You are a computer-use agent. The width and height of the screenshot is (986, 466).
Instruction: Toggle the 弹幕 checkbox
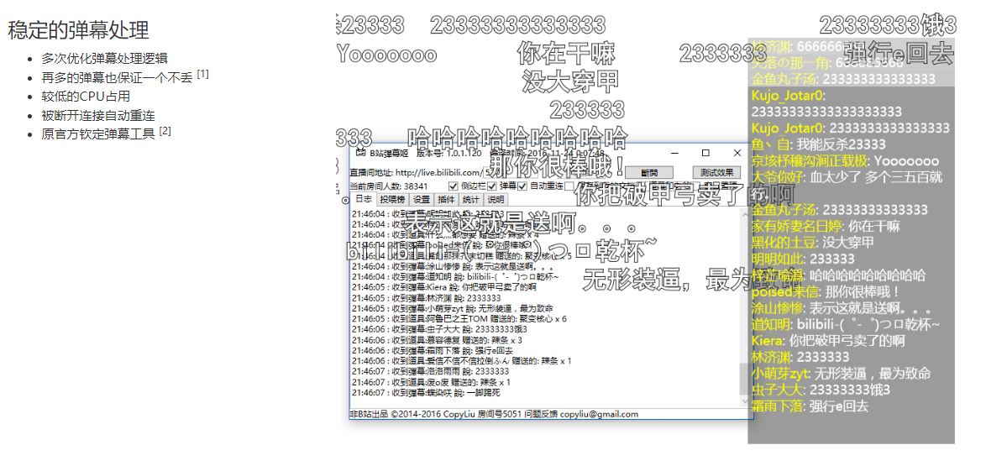coord(492,186)
